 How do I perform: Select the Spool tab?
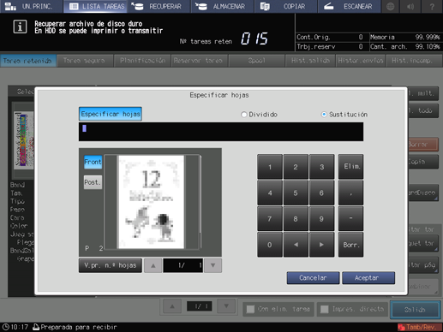pyautogui.click(x=256, y=61)
